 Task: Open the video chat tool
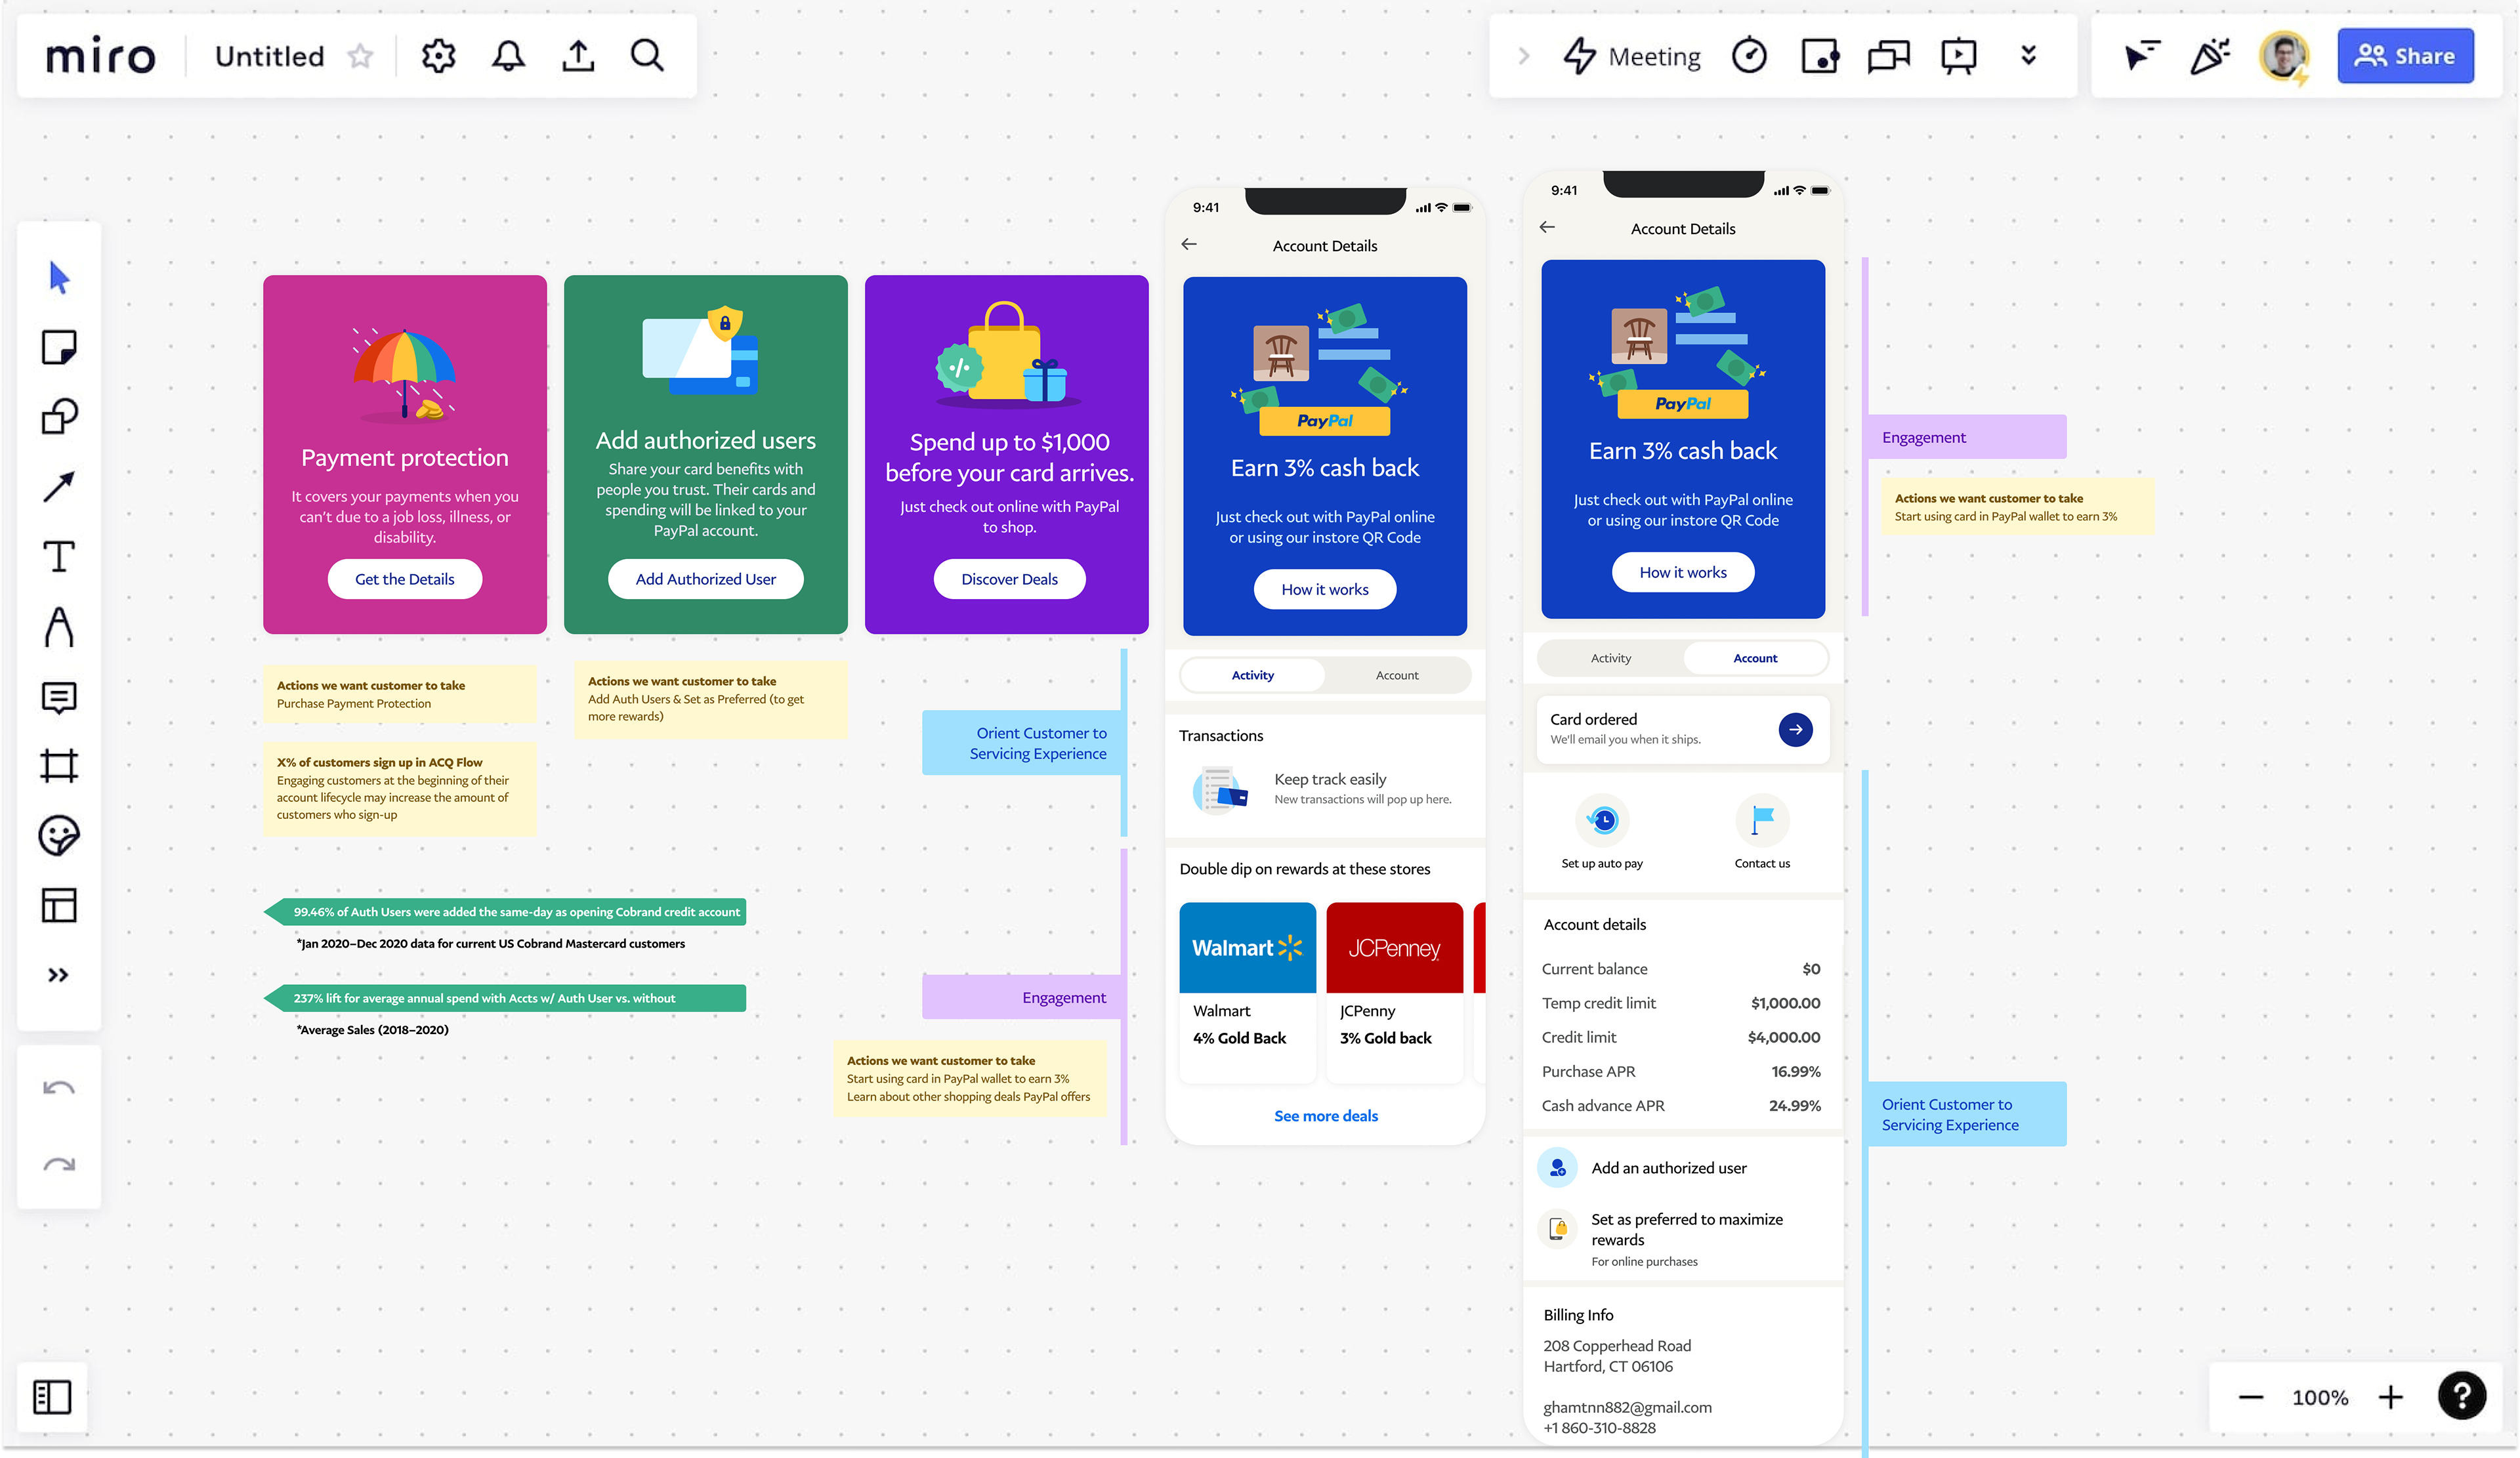(x=1889, y=56)
